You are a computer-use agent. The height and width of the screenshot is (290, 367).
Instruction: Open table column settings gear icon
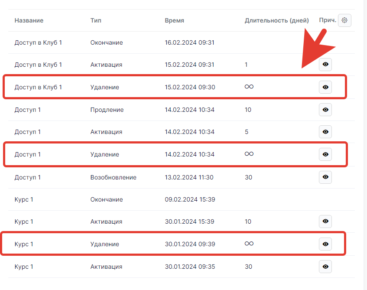click(344, 20)
